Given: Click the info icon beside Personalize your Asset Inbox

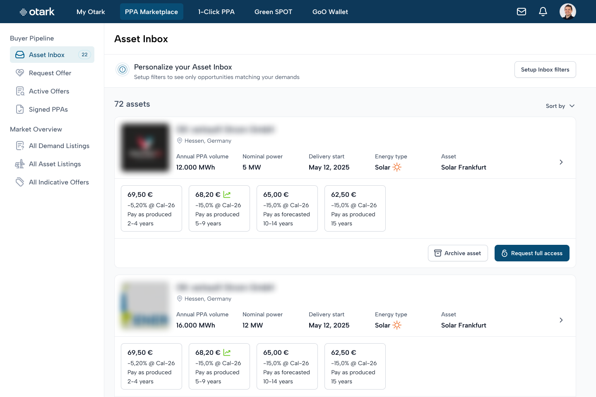Looking at the screenshot, I should click(x=123, y=69).
